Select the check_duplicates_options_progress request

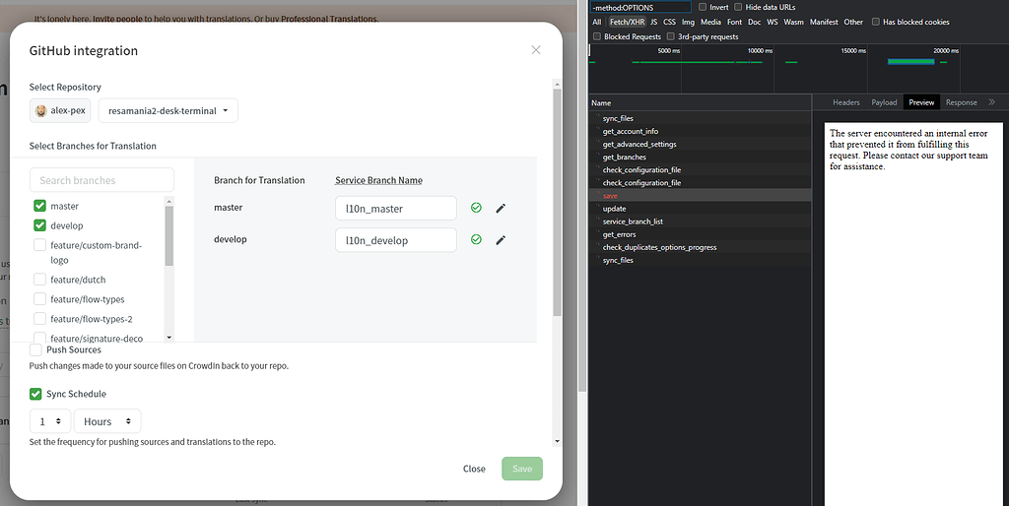pyautogui.click(x=700, y=247)
